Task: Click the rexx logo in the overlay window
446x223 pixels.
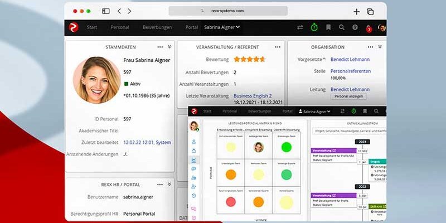Action: tap(194, 111)
